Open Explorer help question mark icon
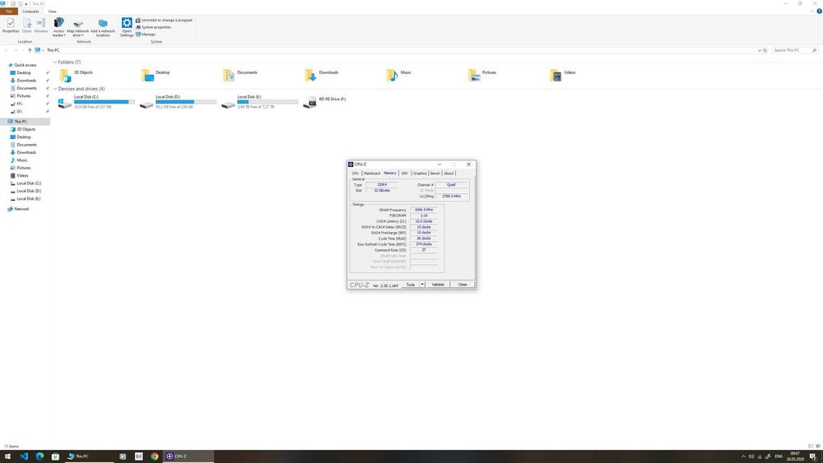The width and height of the screenshot is (823, 463). pyautogui.click(x=819, y=11)
